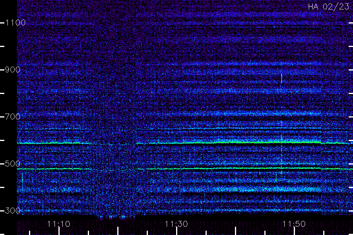Click the 11:50 time axis label
The image size is (353, 235).
click(x=294, y=224)
